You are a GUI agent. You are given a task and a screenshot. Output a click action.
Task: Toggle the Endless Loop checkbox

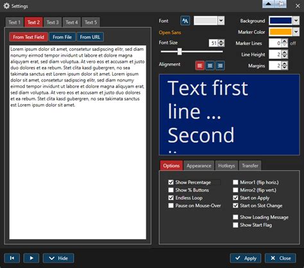coord(171,198)
